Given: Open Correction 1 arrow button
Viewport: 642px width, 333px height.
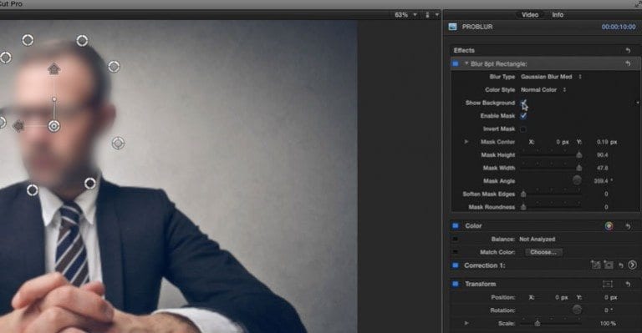Looking at the screenshot, I should [632, 265].
